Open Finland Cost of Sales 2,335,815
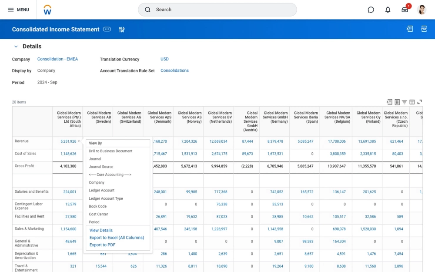This screenshot has width=435, height=272. click(368, 154)
